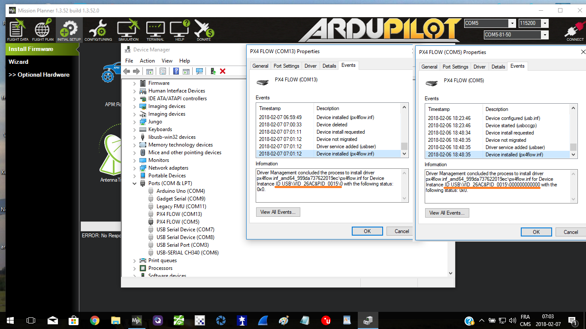Screen dimensions: 586x329
Task: Click the Connect plug icon
Action: 575,30
